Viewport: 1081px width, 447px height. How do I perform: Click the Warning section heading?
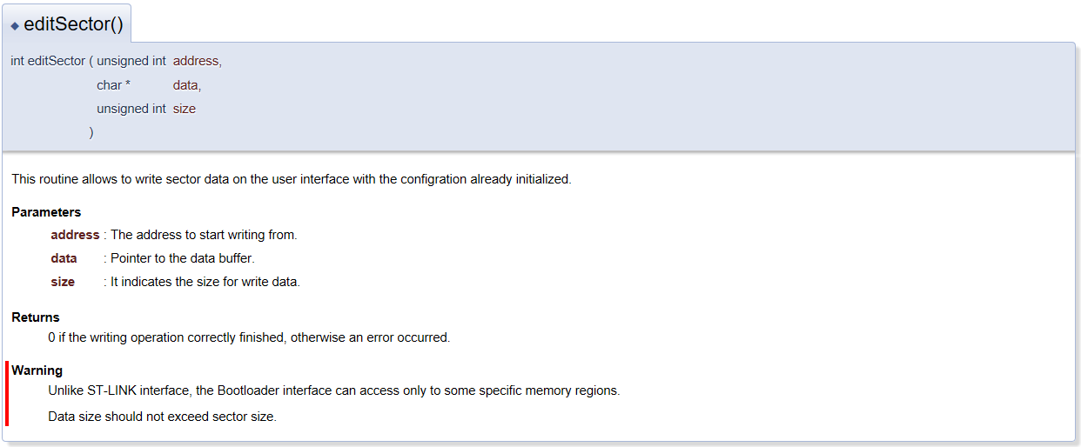click(x=37, y=370)
